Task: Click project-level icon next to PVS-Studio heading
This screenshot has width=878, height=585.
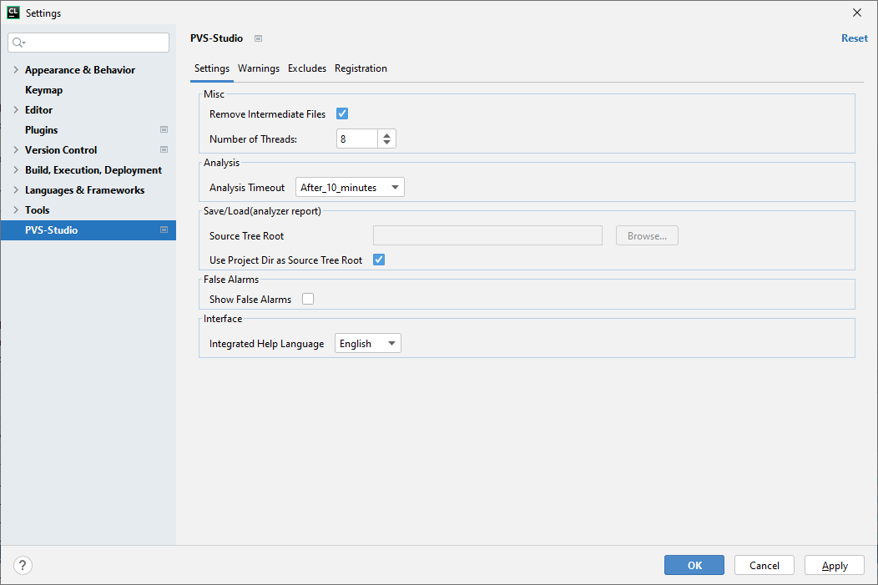Action: [x=258, y=38]
